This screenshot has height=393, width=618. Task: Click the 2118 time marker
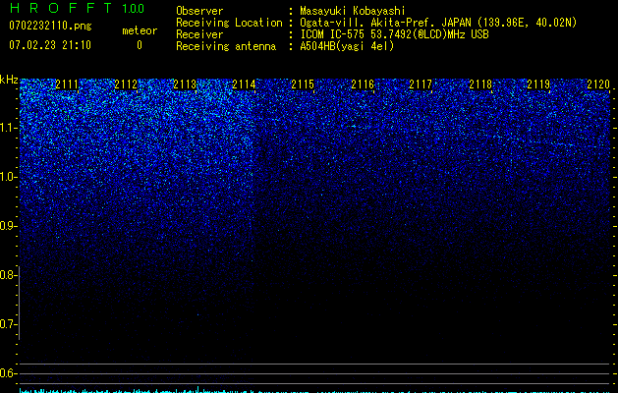(x=480, y=84)
